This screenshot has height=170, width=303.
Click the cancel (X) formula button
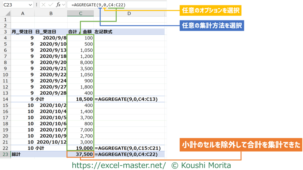click(x=44, y=5)
